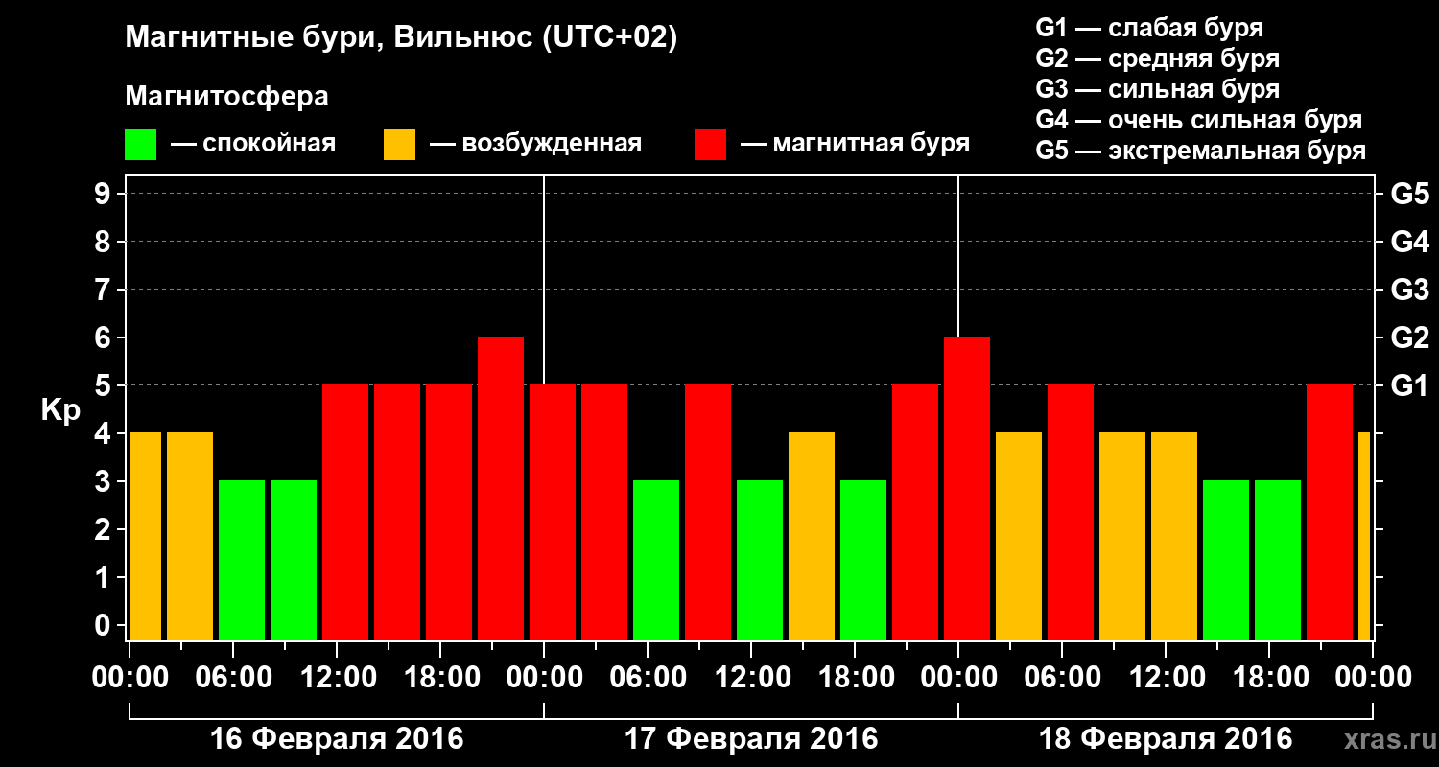The image size is (1439, 767).
Task: Select the red bar starting 12:00 on 16 Февраля
Action: click(345, 513)
